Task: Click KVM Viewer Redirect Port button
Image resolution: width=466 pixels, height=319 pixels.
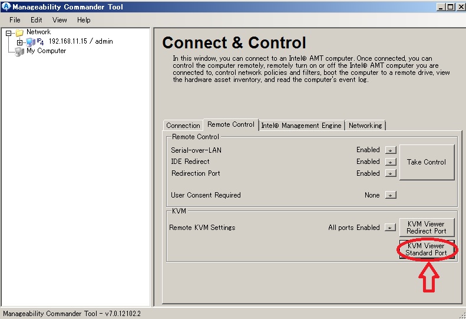Action: (427, 228)
